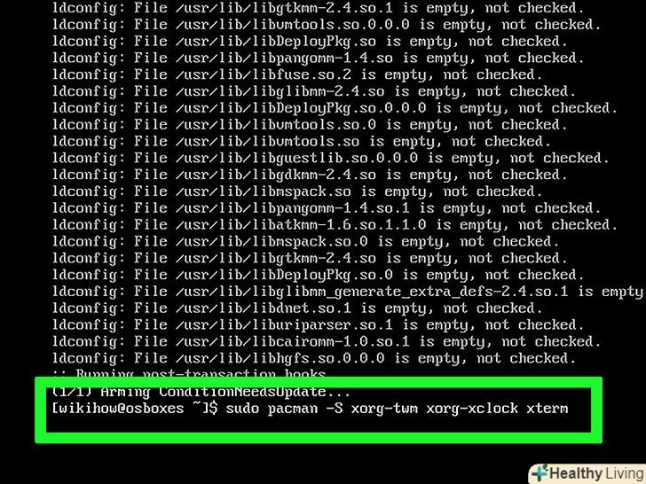Click the wikihow@osboxes shell prompt
This screenshot has height=484, width=646.
point(135,409)
